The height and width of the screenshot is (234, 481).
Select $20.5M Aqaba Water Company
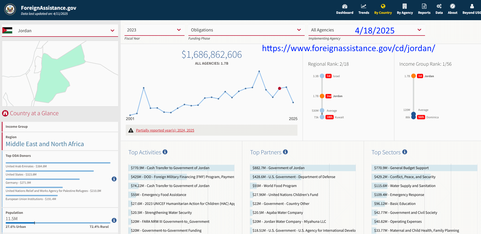coord(303,213)
